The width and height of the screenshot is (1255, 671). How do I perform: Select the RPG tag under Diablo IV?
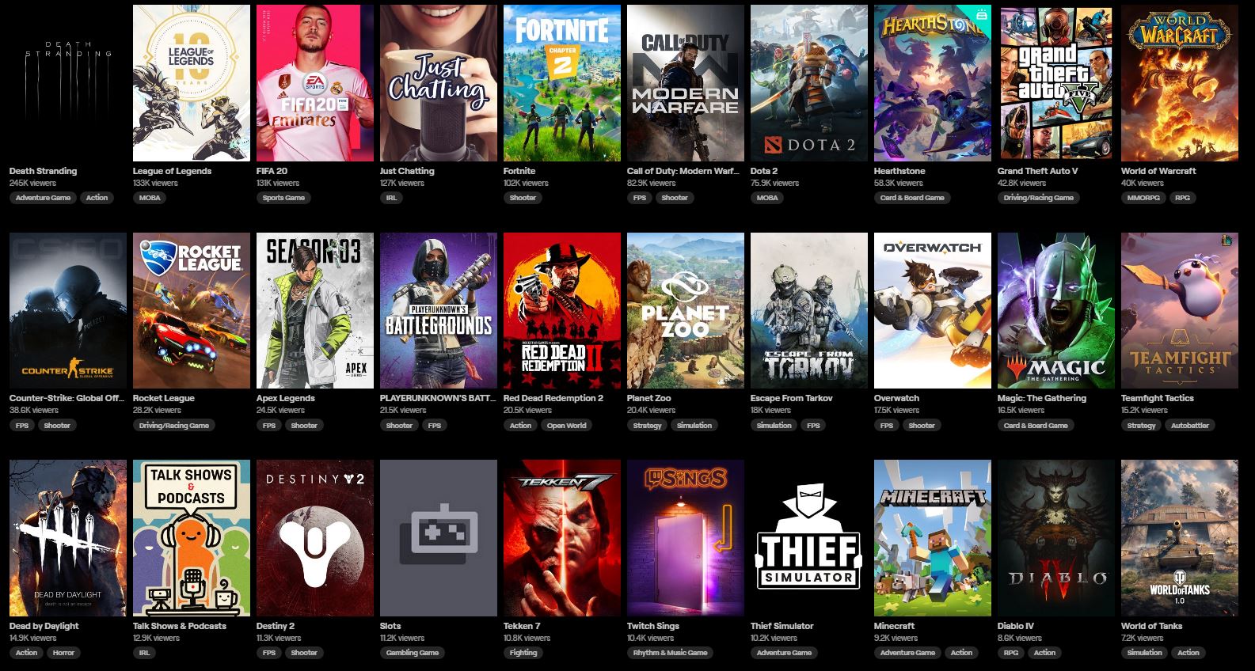1011,653
